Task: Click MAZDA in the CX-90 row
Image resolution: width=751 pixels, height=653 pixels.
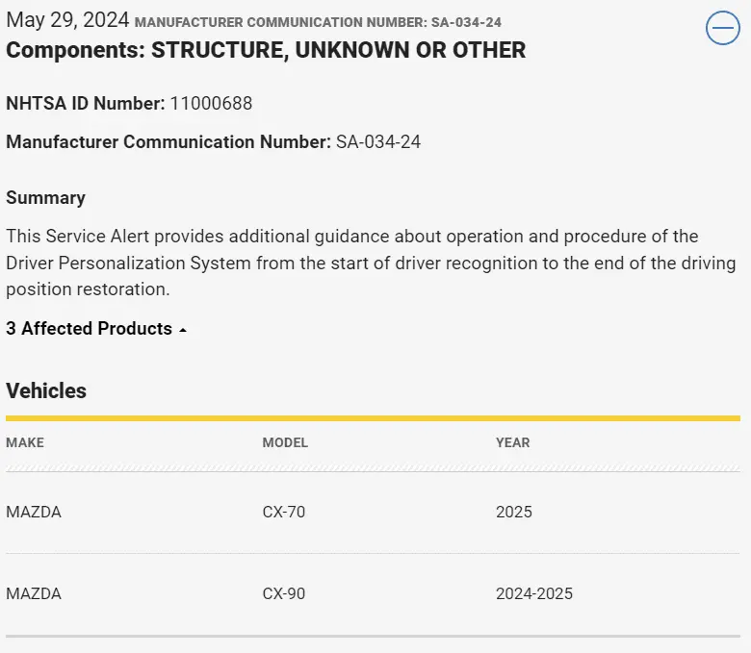Action: pyautogui.click(x=34, y=593)
